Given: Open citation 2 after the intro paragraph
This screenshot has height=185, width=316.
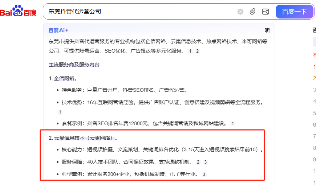Looking at the screenshot, I should [197, 51].
